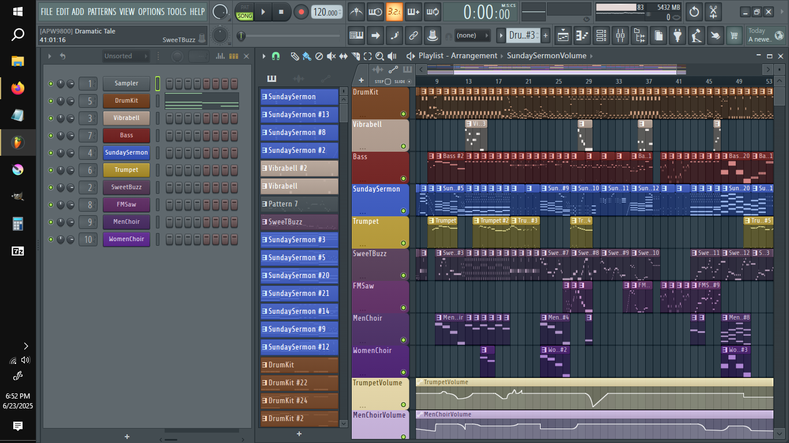Toggle overdub recording icon

point(414,12)
